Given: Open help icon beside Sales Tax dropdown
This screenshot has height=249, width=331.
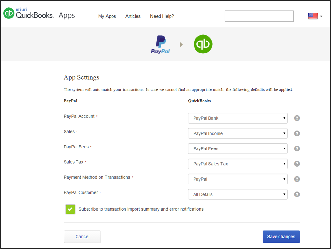Looking at the screenshot, I should click(x=297, y=164).
